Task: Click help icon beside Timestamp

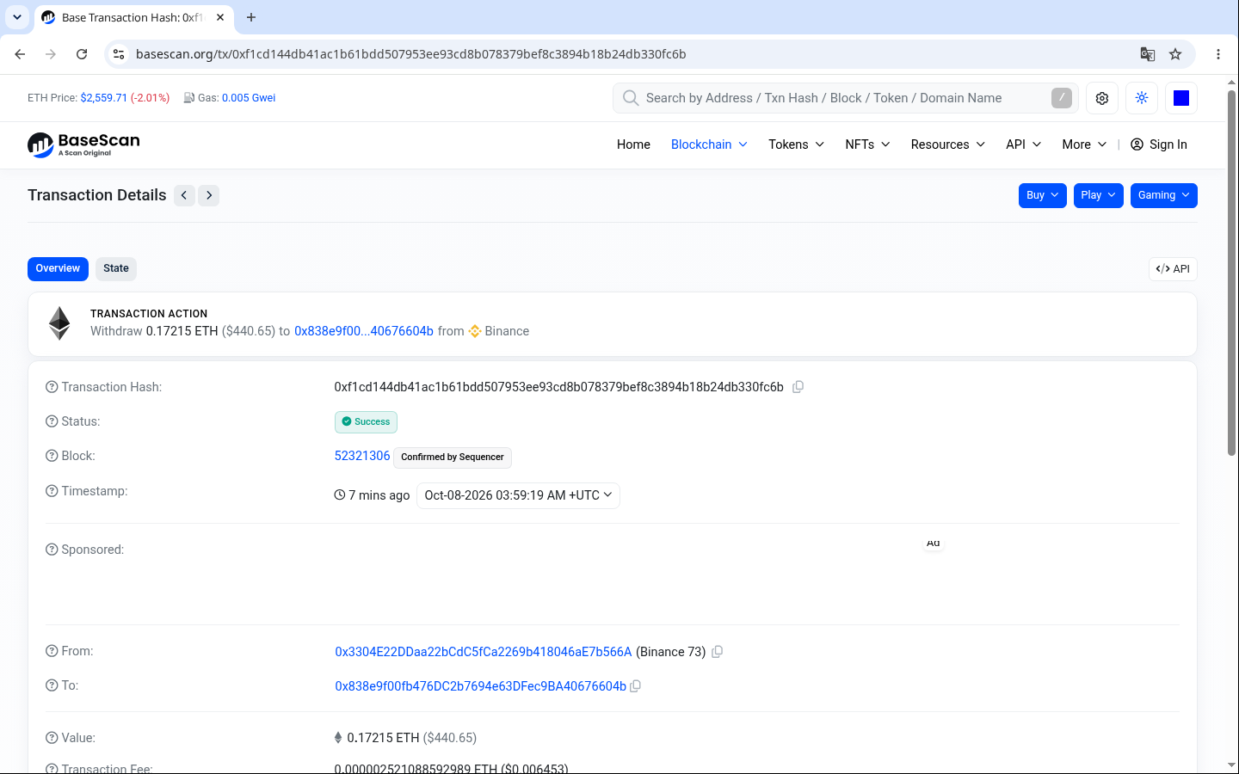Action: tap(52, 491)
